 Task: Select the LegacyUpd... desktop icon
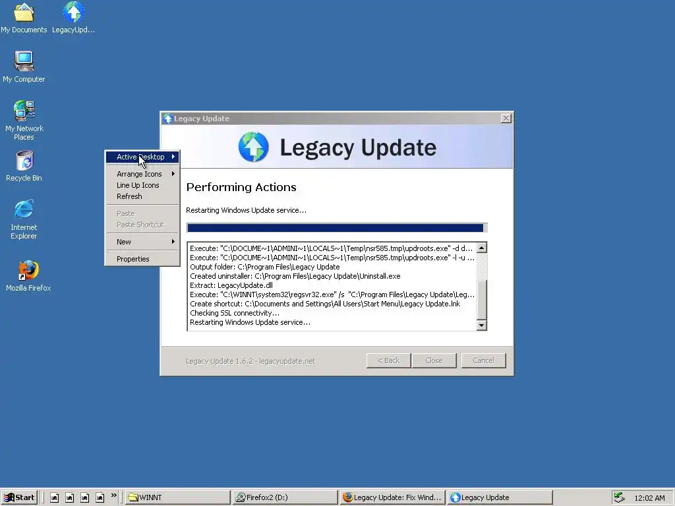pos(74,17)
